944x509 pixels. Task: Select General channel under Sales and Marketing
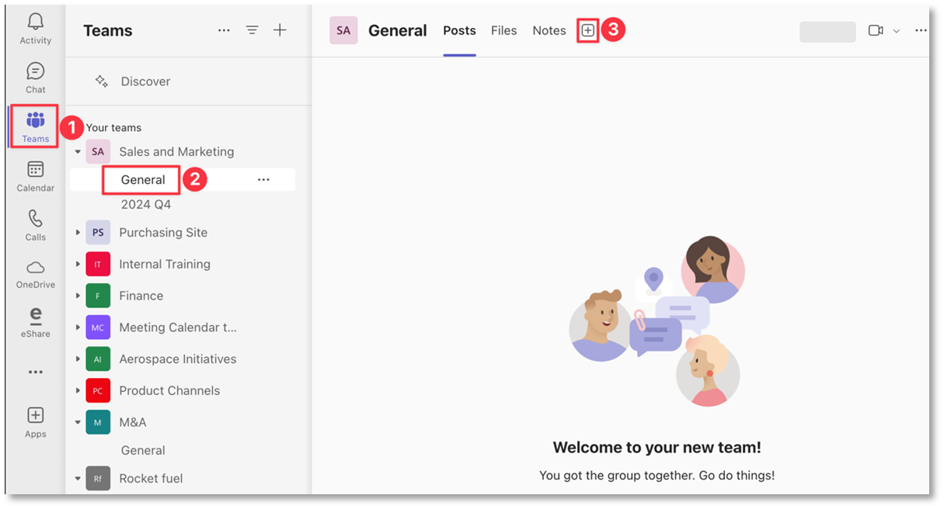coord(143,179)
